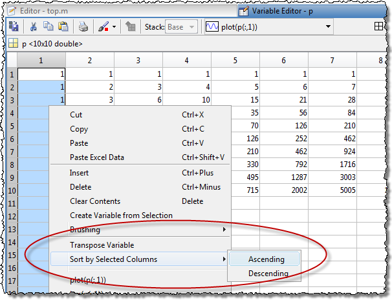This screenshot has width=392, height=300.
Task: Select Transpose Variable in context menu
Action: pyautogui.click(x=102, y=245)
